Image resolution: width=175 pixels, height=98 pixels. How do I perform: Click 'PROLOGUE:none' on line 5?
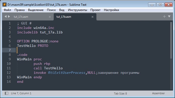(x=45, y=41)
